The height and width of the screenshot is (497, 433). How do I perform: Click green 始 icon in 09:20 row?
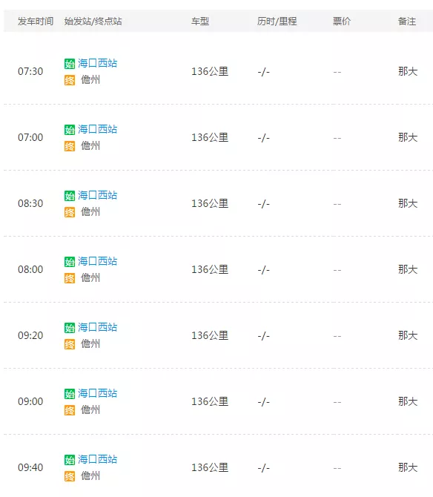70,328
